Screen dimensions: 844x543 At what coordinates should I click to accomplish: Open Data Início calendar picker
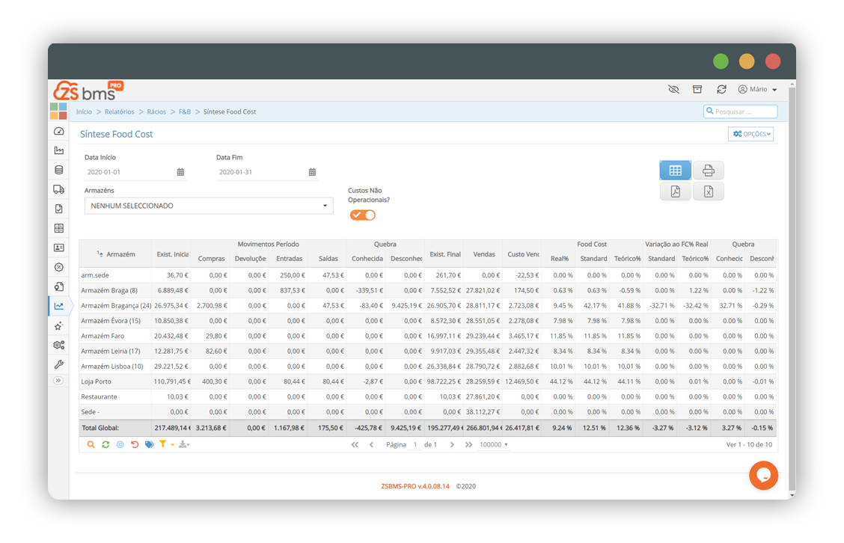(180, 172)
